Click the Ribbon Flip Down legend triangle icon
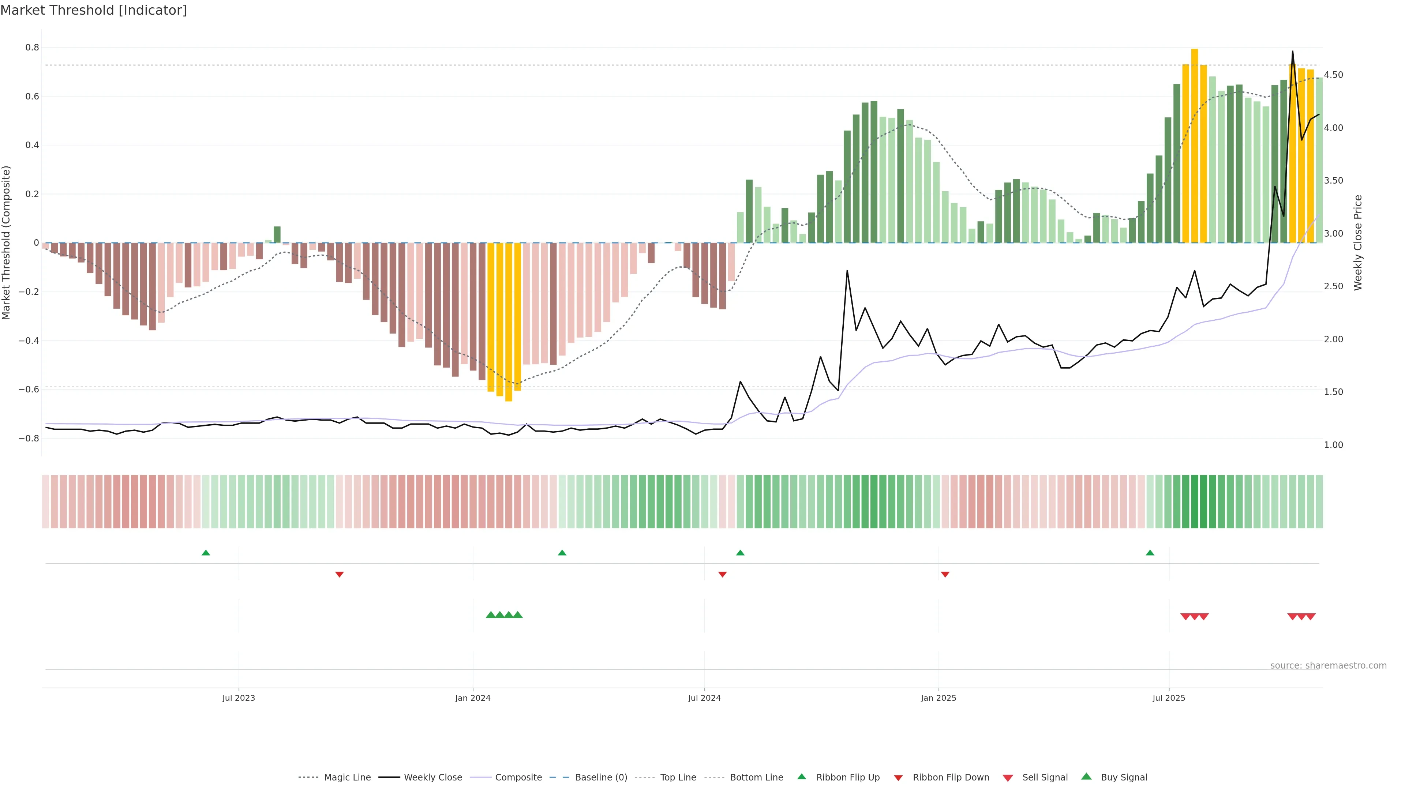The image size is (1405, 790). point(898,778)
